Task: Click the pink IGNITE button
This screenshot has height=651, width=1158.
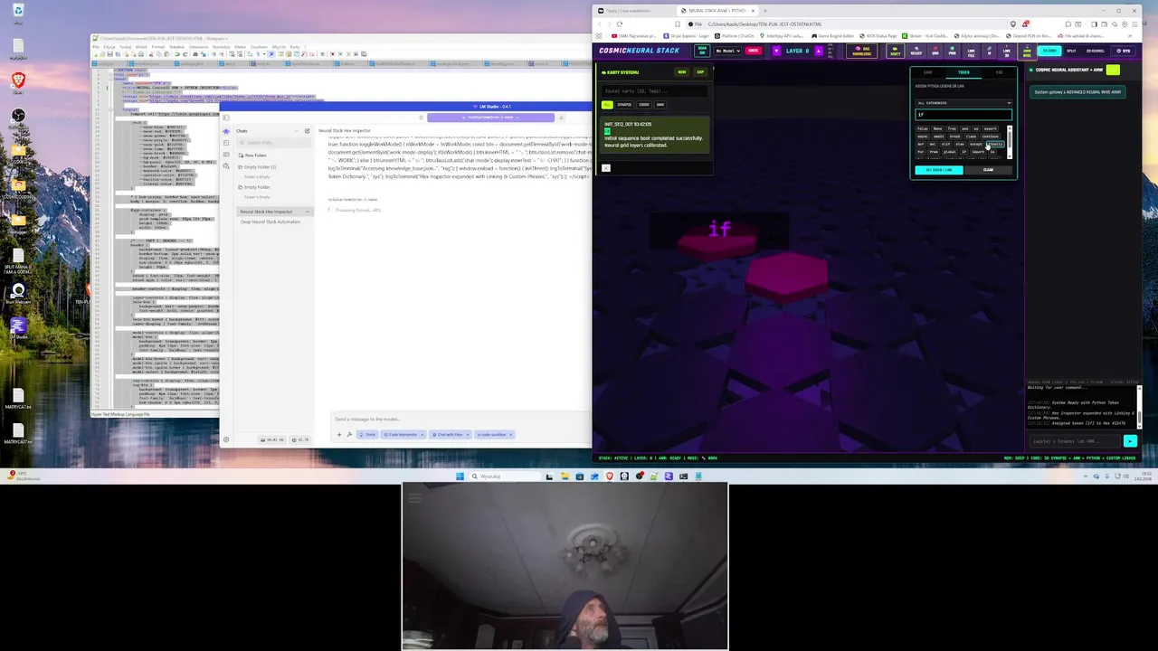Action: [x=754, y=51]
